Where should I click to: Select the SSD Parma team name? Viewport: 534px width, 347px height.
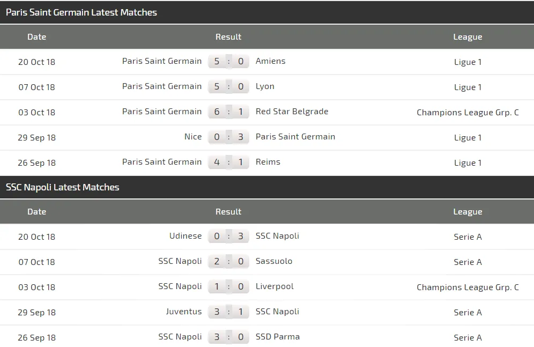[278, 337]
